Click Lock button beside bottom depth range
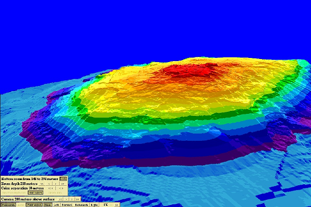 pos(63,179)
